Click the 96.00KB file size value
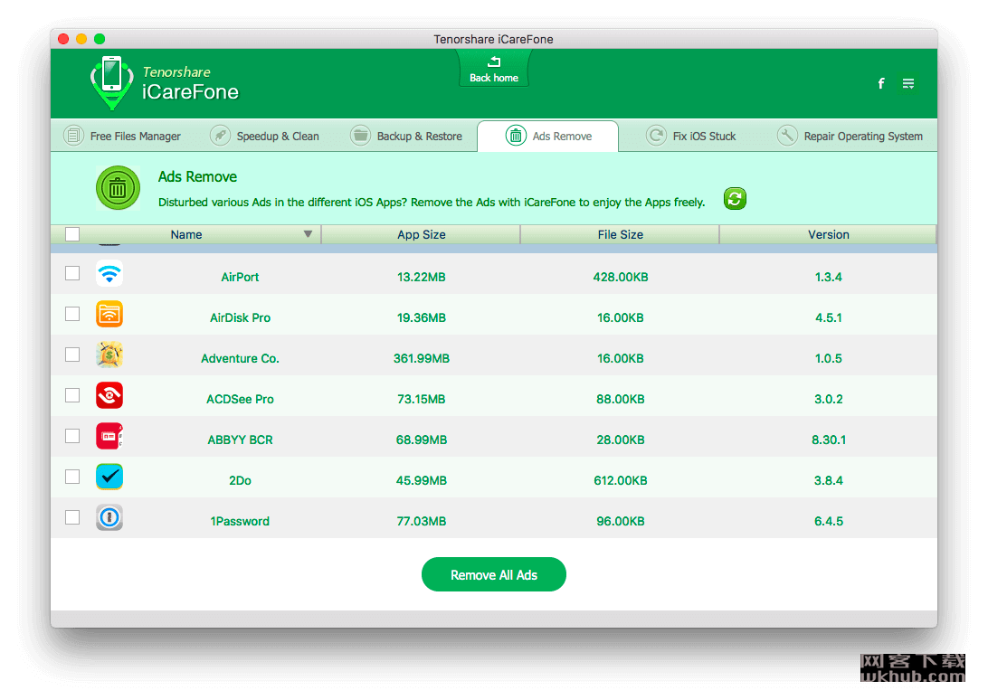This screenshot has height=700, width=988. (621, 521)
